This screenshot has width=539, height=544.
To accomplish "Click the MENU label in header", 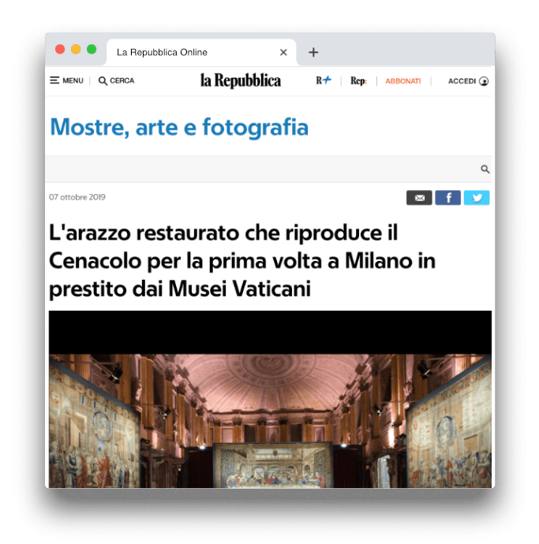I will click(x=73, y=80).
